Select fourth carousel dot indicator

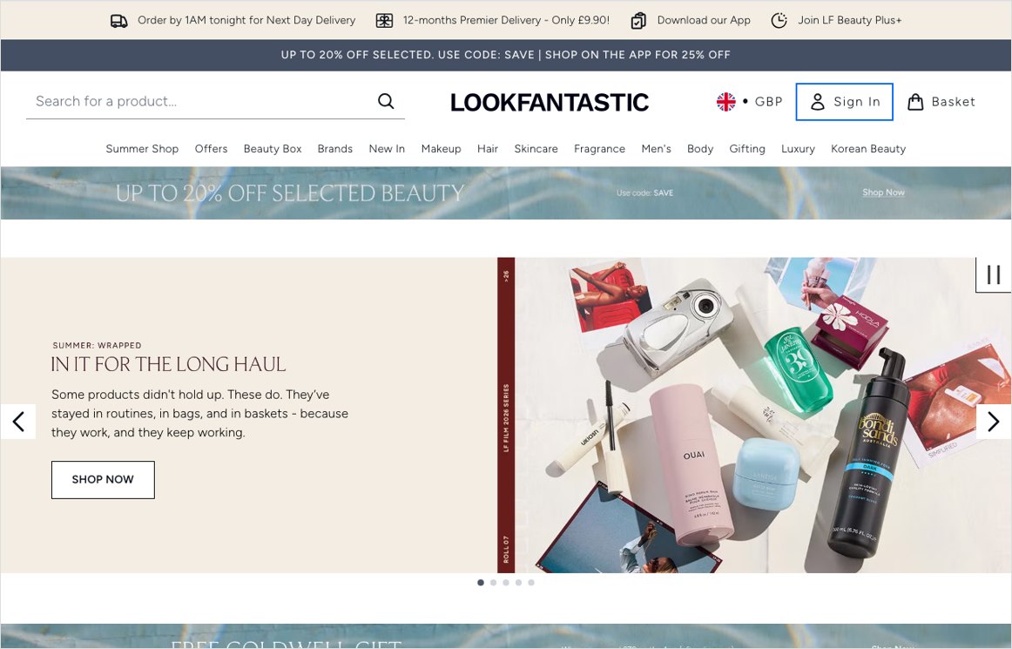click(518, 583)
